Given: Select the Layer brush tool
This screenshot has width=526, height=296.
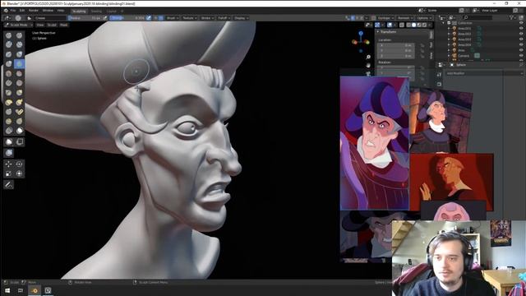Looking at the screenshot, I should [x=9, y=54].
